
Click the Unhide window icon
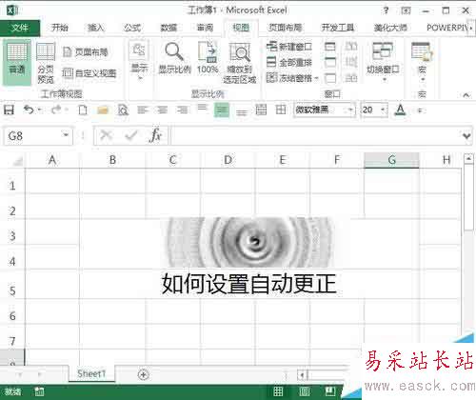330,77
